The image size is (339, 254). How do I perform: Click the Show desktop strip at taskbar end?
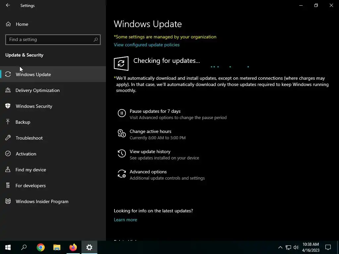(338, 247)
